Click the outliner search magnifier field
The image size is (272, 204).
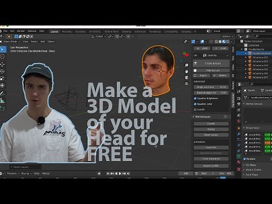263,36
